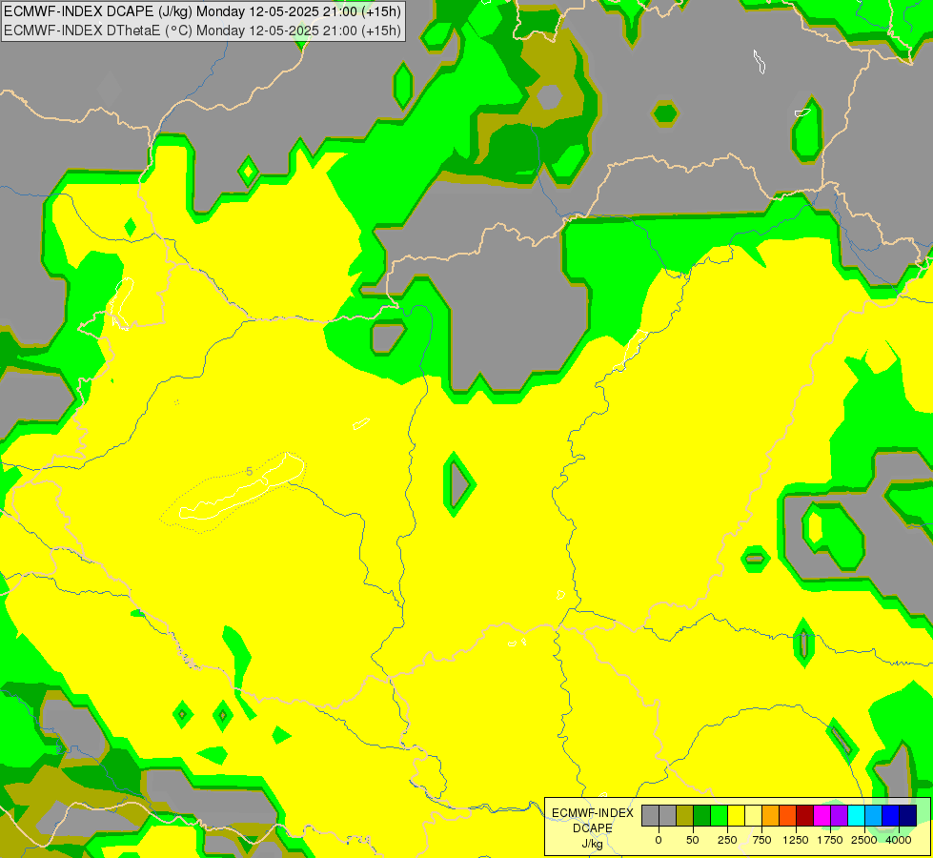Click the "5" contour label on the map

click(250, 472)
